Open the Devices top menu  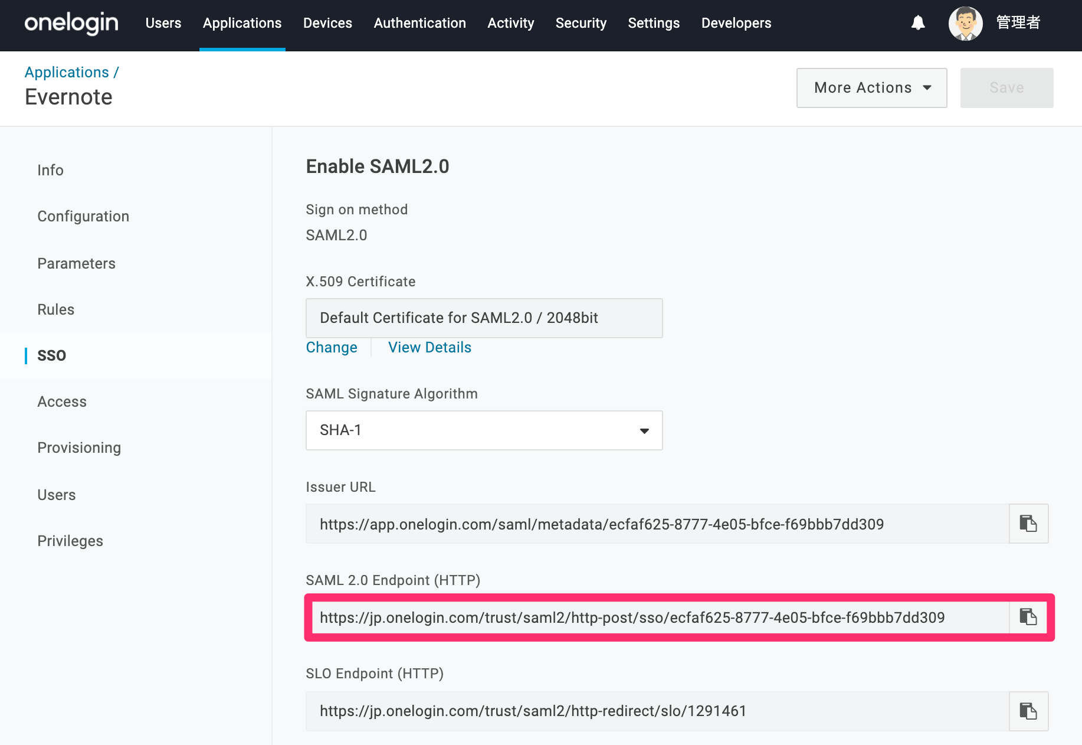pyautogui.click(x=327, y=23)
